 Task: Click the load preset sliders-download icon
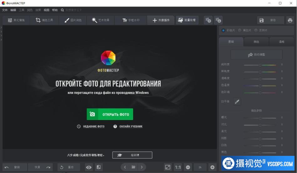coord(218,20)
